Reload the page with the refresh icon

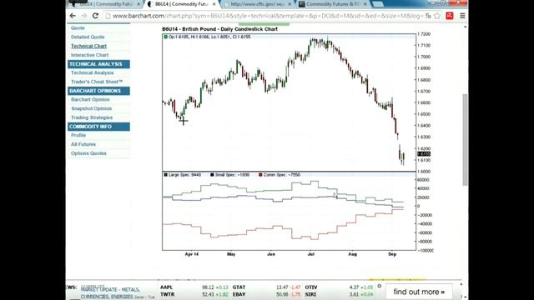(x=95, y=16)
